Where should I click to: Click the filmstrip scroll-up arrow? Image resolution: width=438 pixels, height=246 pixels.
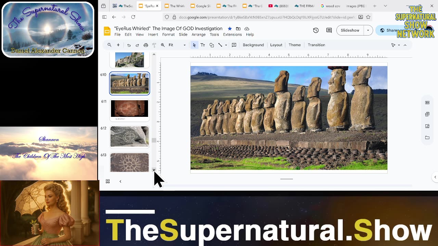click(154, 54)
